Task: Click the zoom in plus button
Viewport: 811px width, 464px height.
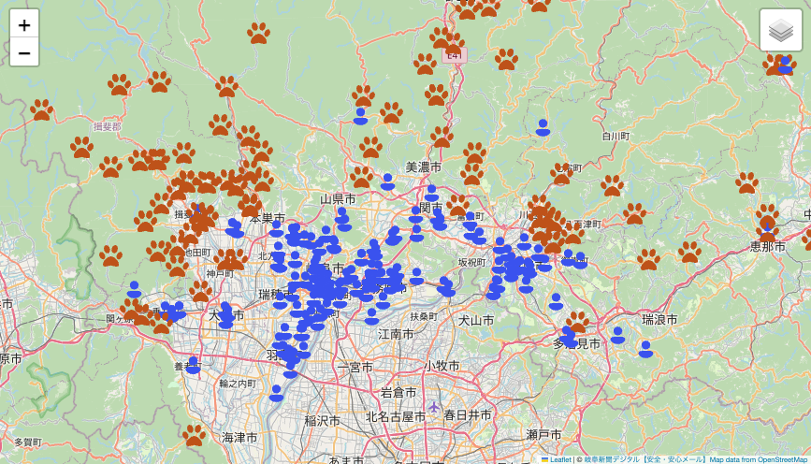Action: (24, 25)
